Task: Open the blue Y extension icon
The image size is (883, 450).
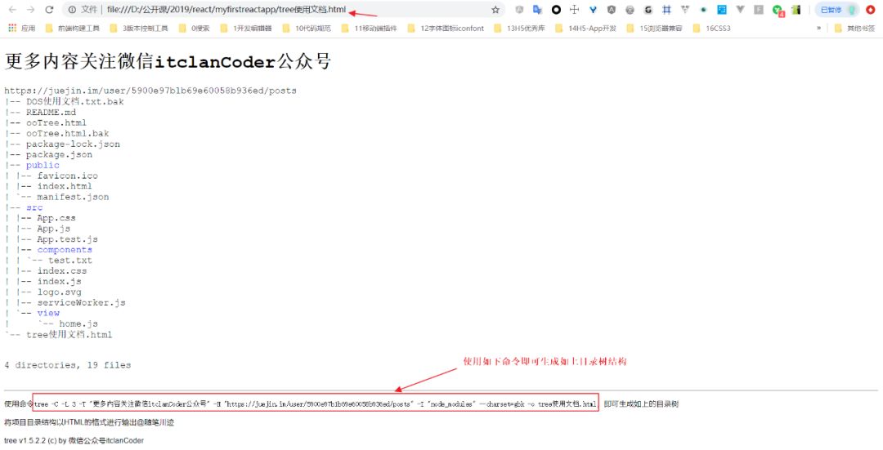Action: (x=593, y=10)
